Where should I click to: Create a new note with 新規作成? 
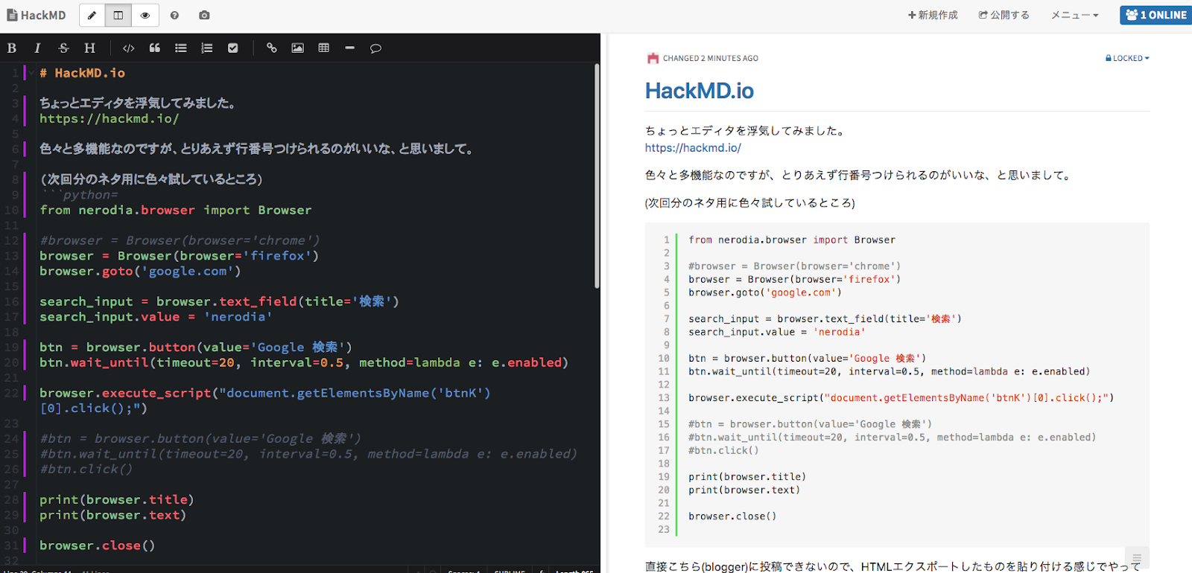click(933, 15)
